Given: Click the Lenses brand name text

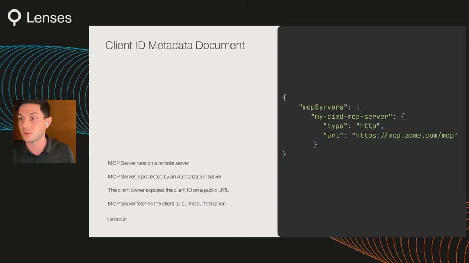Looking at the screenshot, I should [x=49, y=18].
